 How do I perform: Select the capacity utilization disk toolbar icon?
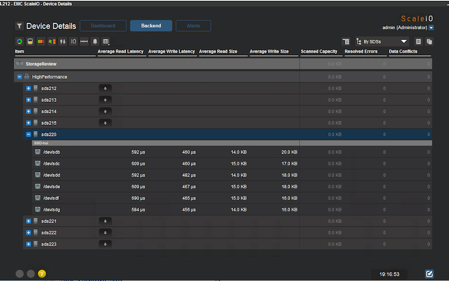pyautogui.click(x=30, y=41)
